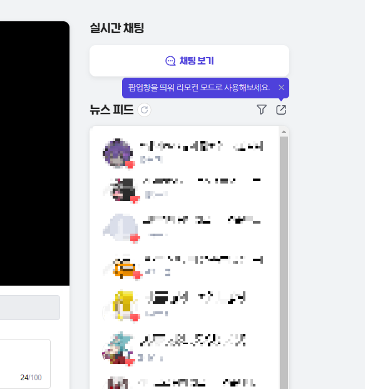Open the news feed in a popup window
This screenshot has width=365, height=389.
coord(281,110)
